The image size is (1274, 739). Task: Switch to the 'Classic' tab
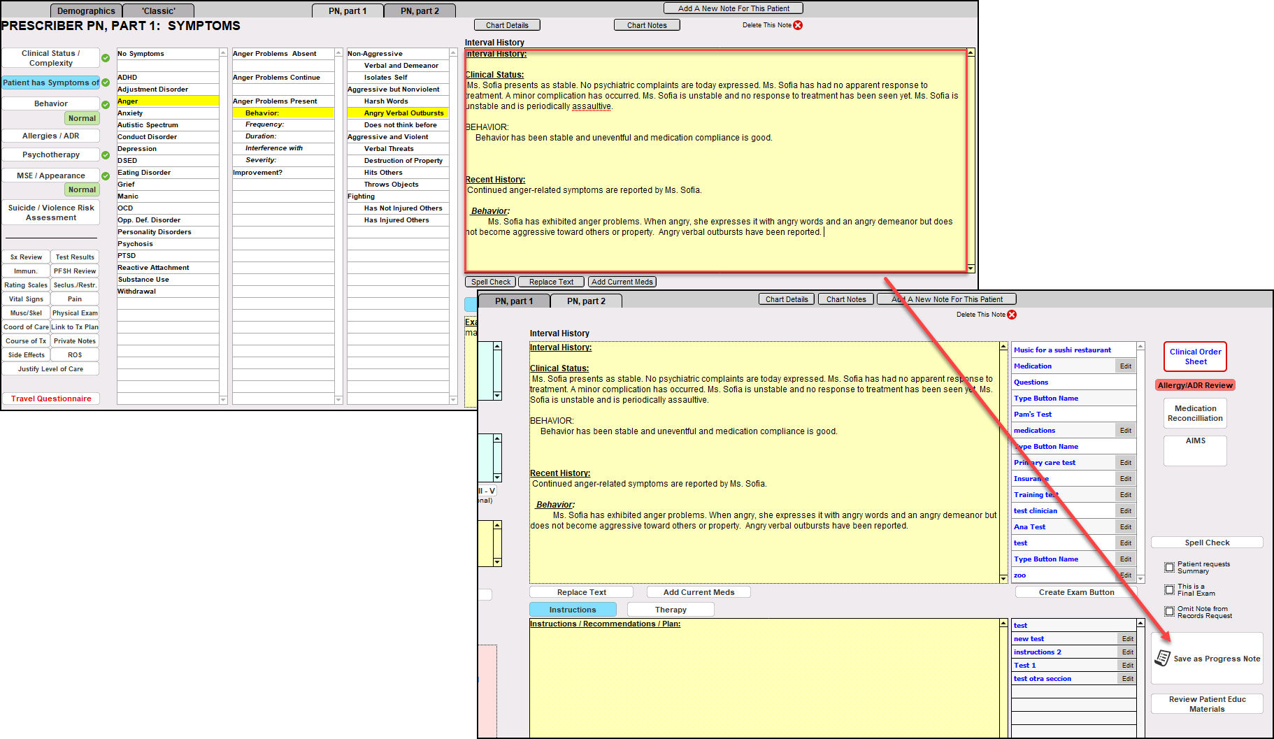(159, 11)
